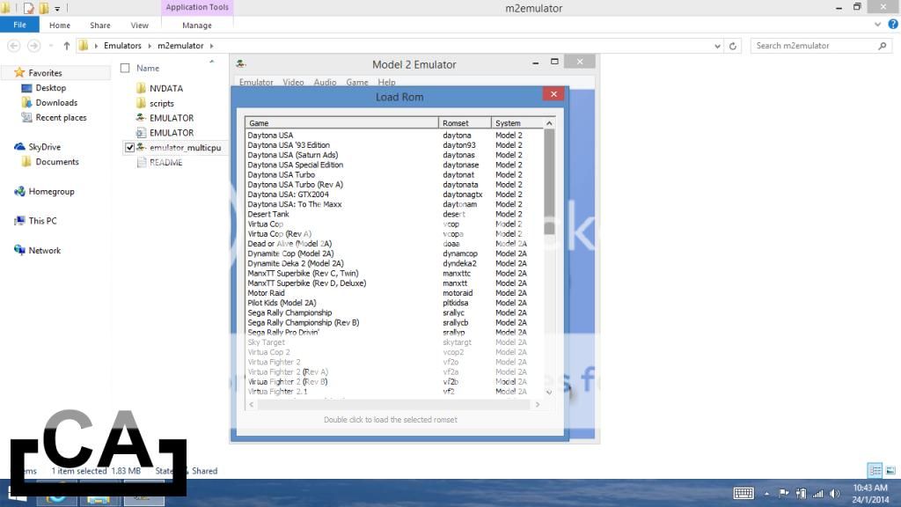Select the scripts folder icon
The width and height of the screenshot is (901, 507).
pyautogui.click(x=141, y=103)
